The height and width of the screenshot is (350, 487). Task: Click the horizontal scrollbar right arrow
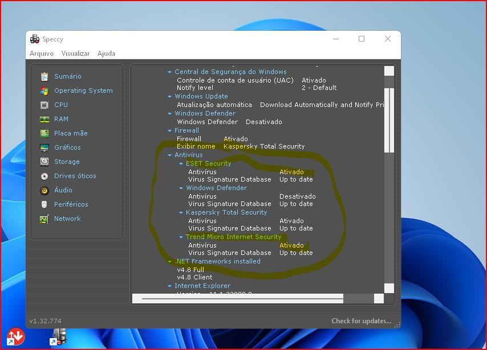click(379, 299)
